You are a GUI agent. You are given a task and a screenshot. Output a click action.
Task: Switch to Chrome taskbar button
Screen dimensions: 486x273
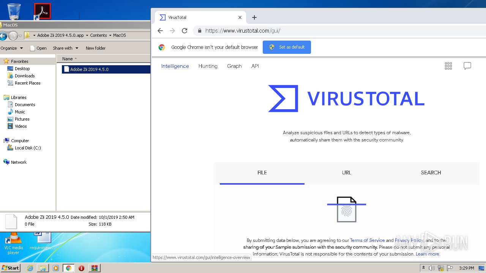click(69, 268)
